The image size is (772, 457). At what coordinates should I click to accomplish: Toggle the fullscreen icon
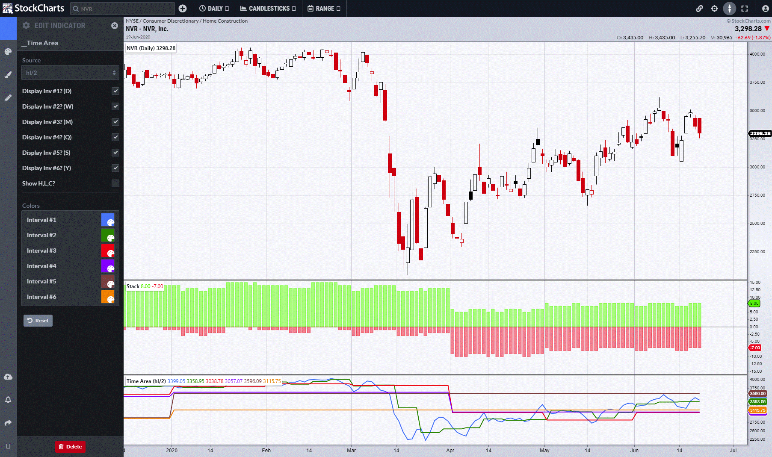point(745,9)
